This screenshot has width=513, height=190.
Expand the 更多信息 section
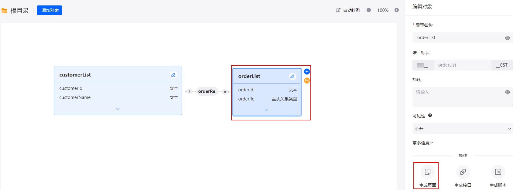(423, 143)
